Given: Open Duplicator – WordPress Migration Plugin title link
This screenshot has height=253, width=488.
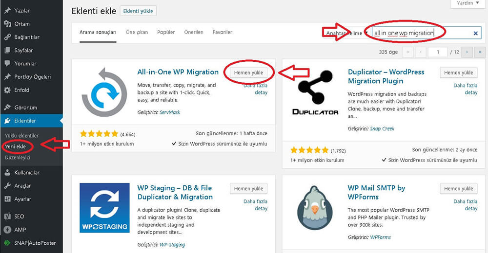Looking at the screenshot, I should click(x=386, y=76).
